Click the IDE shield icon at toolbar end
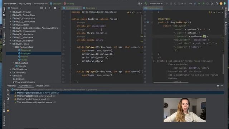 225,4
